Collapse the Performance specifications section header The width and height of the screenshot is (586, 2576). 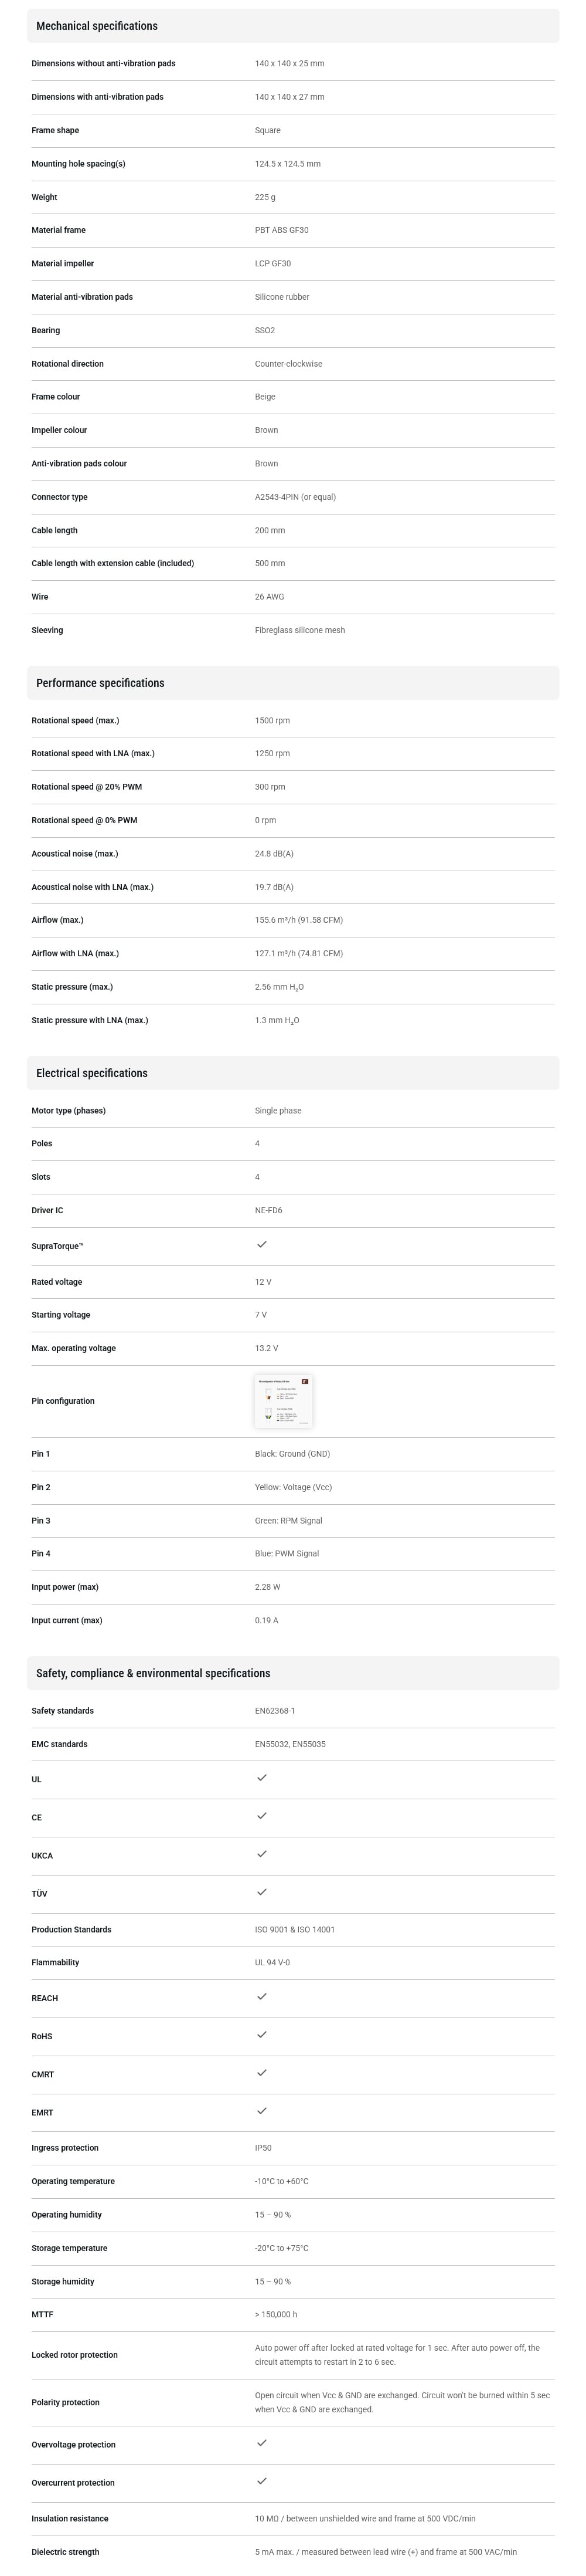(292, 683)
